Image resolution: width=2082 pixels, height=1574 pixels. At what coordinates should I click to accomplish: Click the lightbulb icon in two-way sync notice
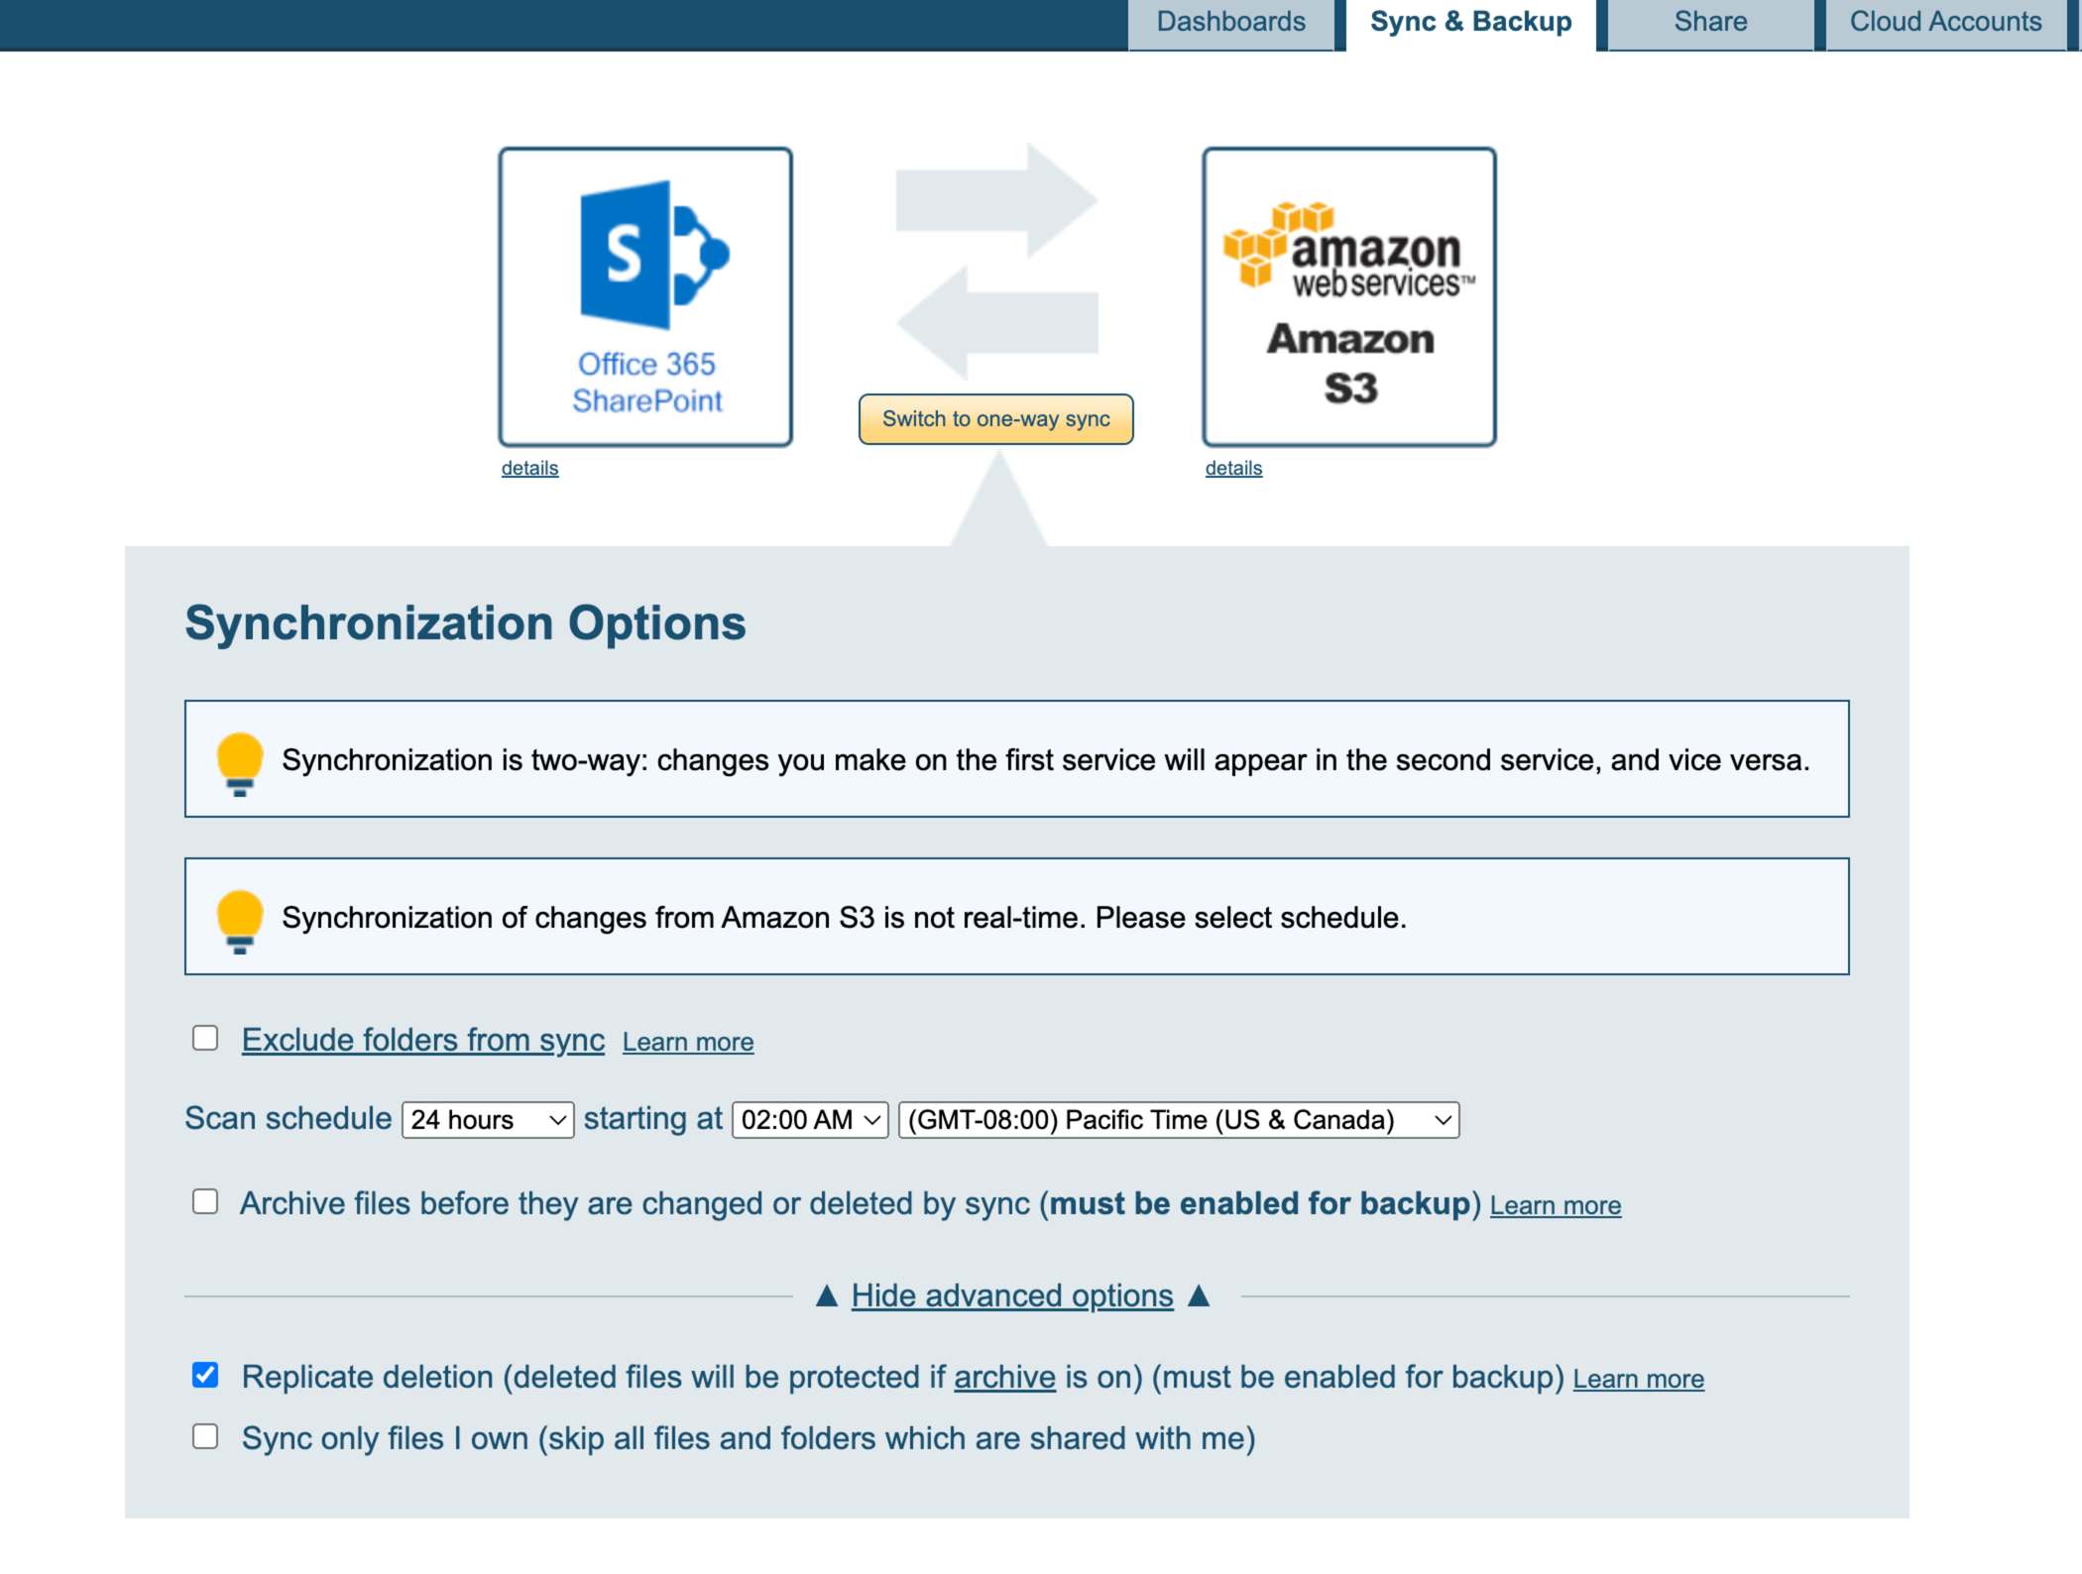239,762
